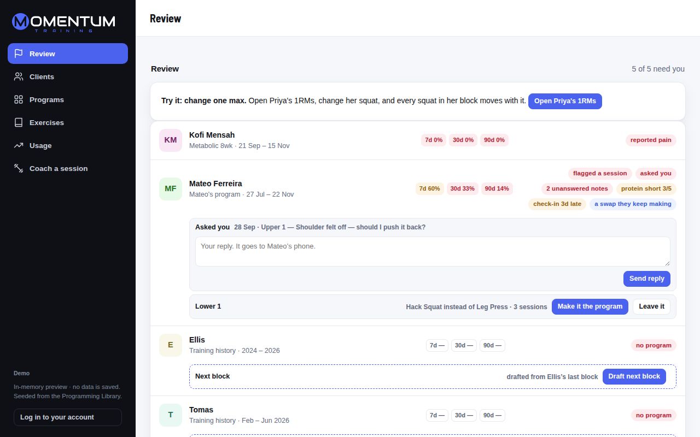700x437 pixels.
Task: Click Mateo's 90d 14% adherence badge
Action: click(x=497, y=188)
